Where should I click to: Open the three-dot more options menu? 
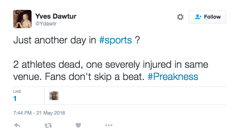[109, 125]
